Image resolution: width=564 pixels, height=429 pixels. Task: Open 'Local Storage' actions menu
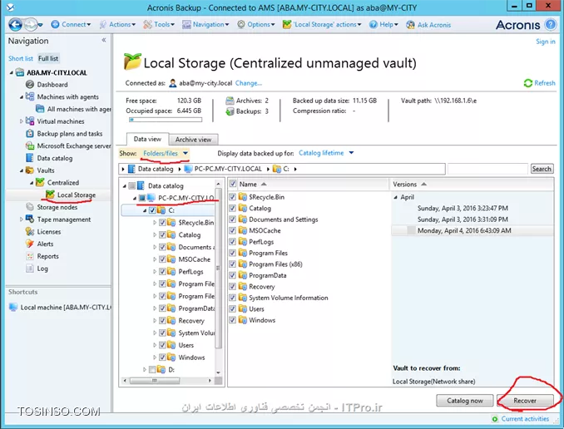coord(322,24)
